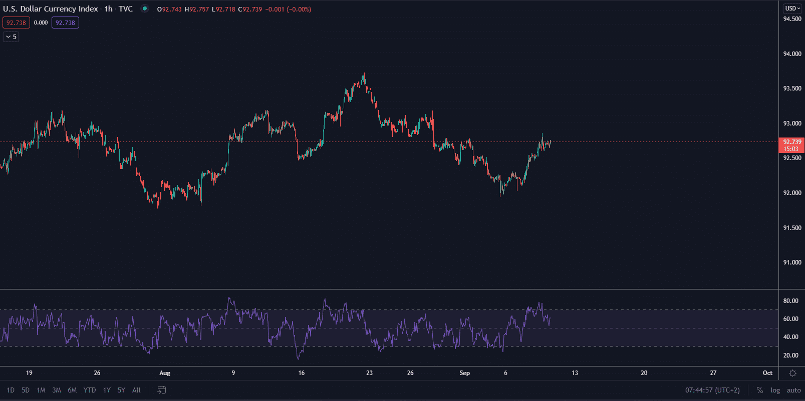This screenshot has width=805, height=401.
Task: Click the U.S. Dollar Currency Index title
Action: (x=51, y=9)
